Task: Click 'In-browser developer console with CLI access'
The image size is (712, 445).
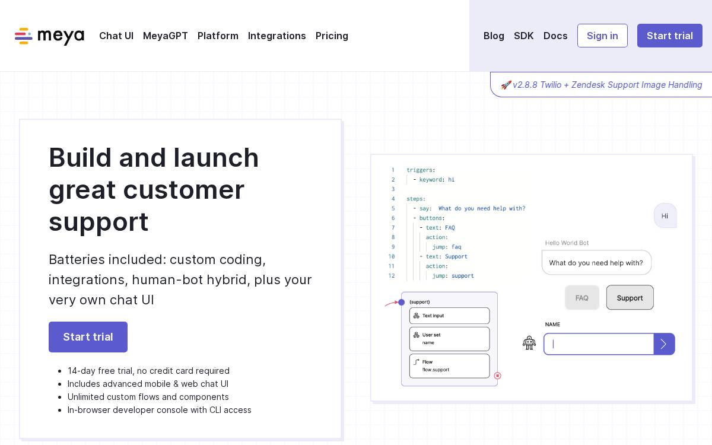Action: coord(160,410)
